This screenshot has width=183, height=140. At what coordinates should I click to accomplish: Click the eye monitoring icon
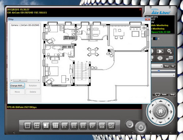160,58
